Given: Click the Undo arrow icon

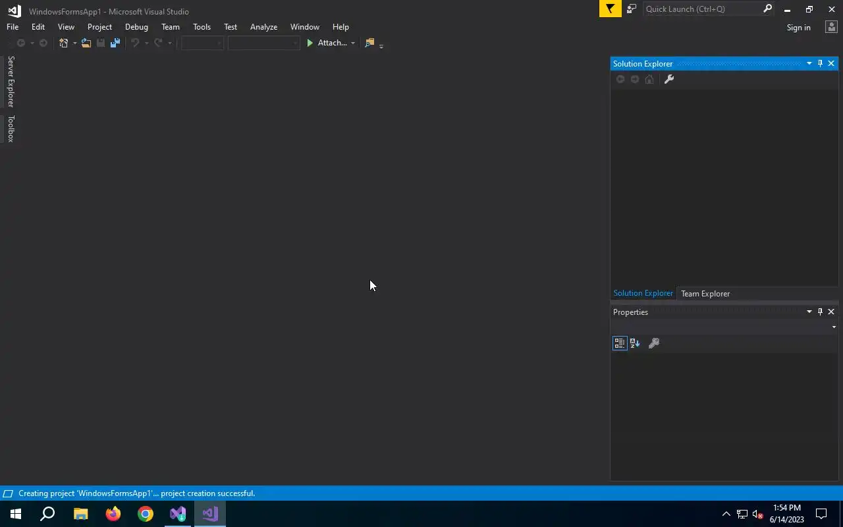Looking at the screenshot, I should [x=135, y=43].
